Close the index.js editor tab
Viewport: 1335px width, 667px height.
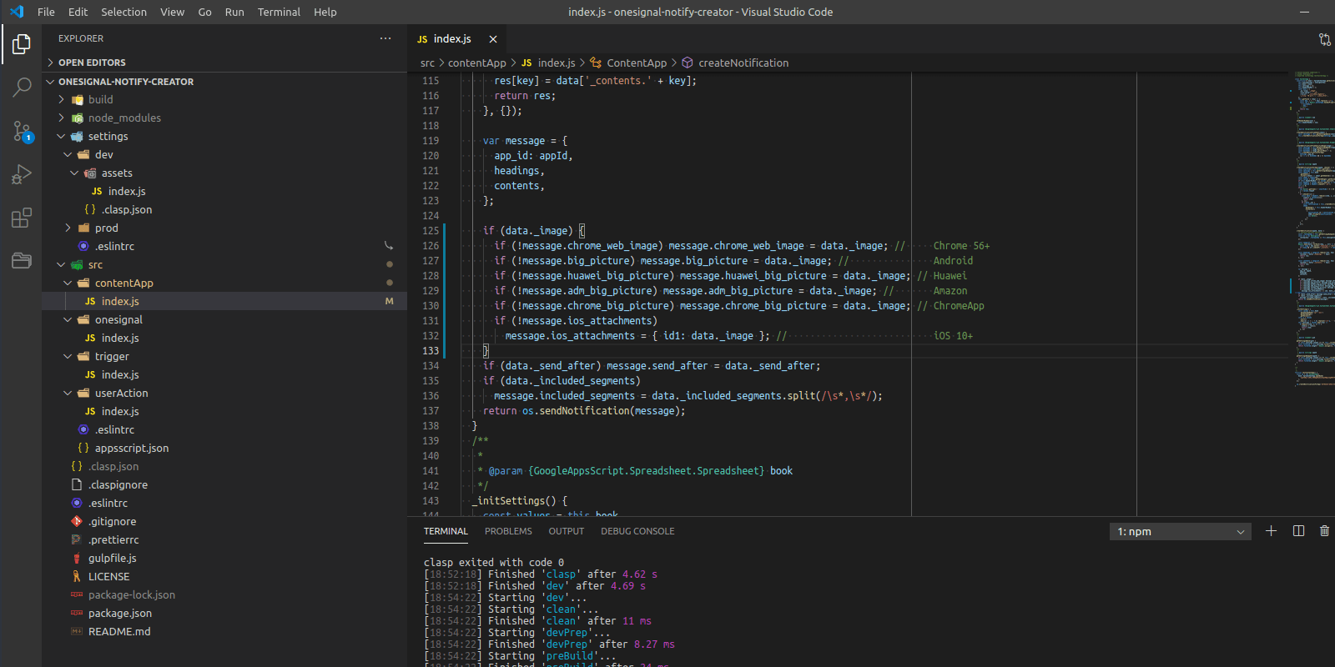pyautogui.click(x=493, y=39)
